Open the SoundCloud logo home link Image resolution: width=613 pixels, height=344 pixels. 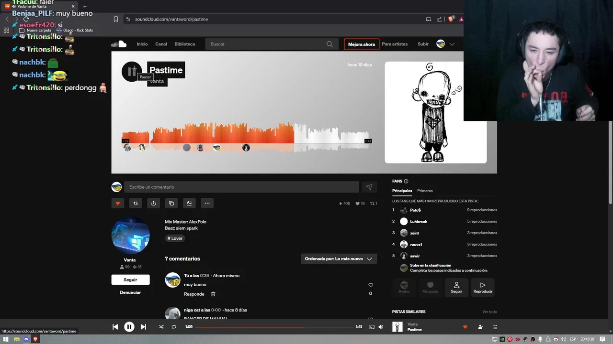[x=119, y=44]
